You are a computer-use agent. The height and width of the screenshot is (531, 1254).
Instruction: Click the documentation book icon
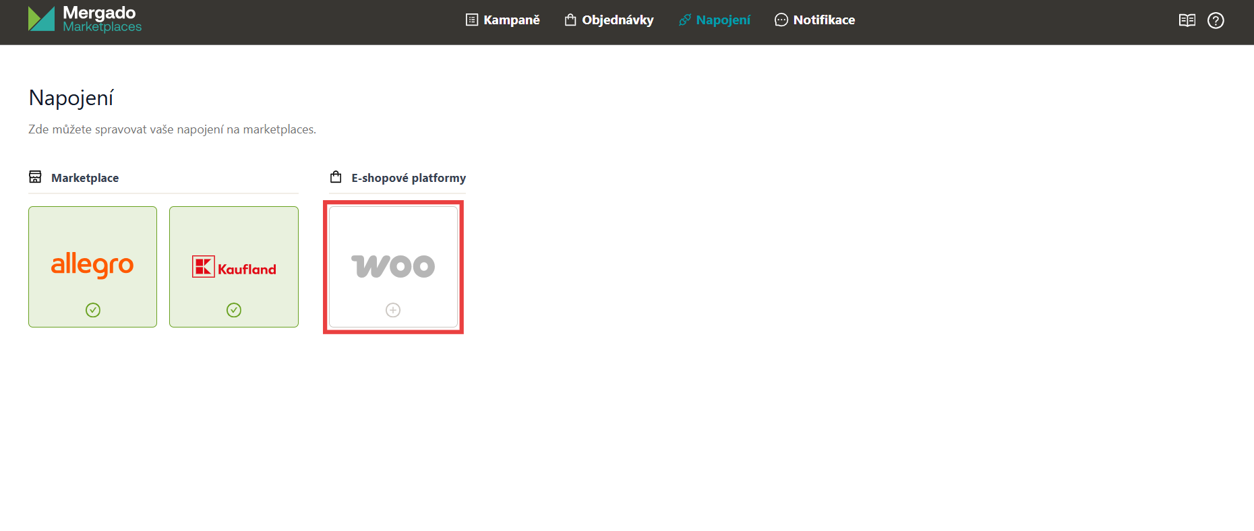[x=1187, y=20]
